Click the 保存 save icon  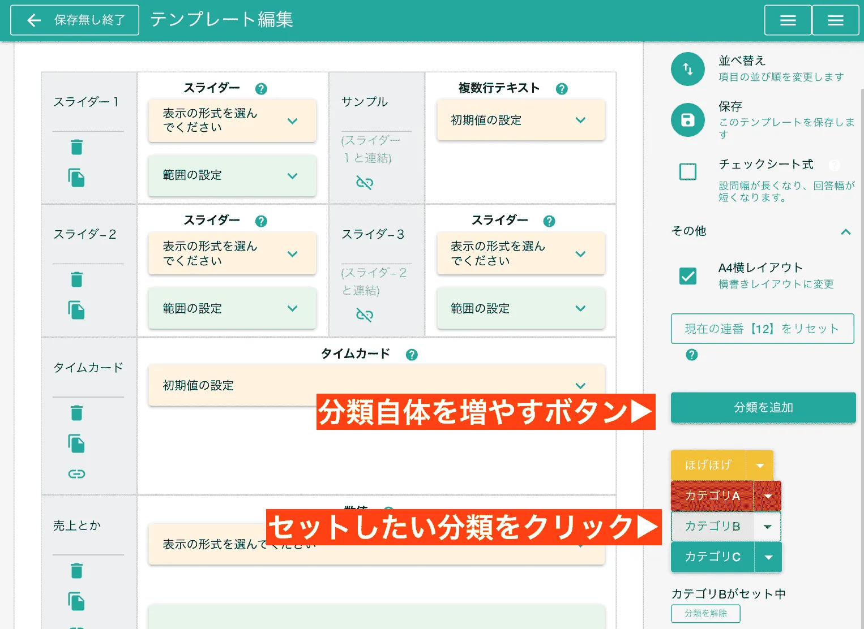point(687,119)
